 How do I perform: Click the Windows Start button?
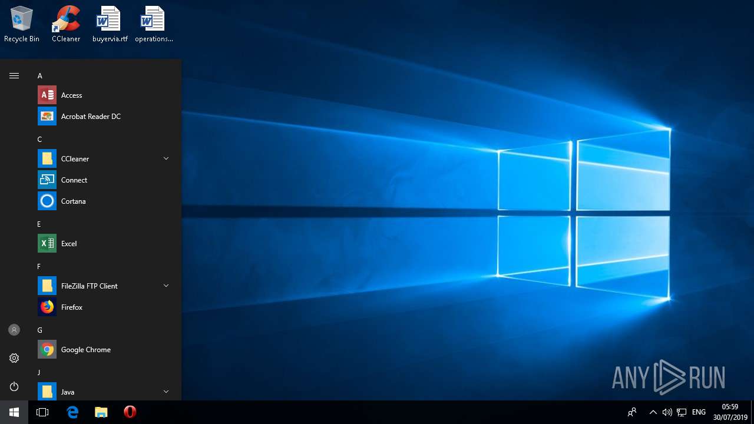click(14, 412)
